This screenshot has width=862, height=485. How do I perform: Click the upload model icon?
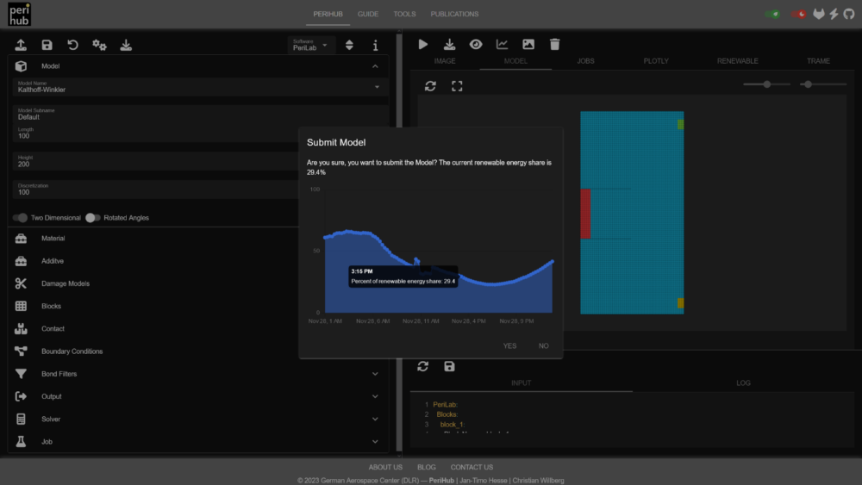[x=21, y=45]
